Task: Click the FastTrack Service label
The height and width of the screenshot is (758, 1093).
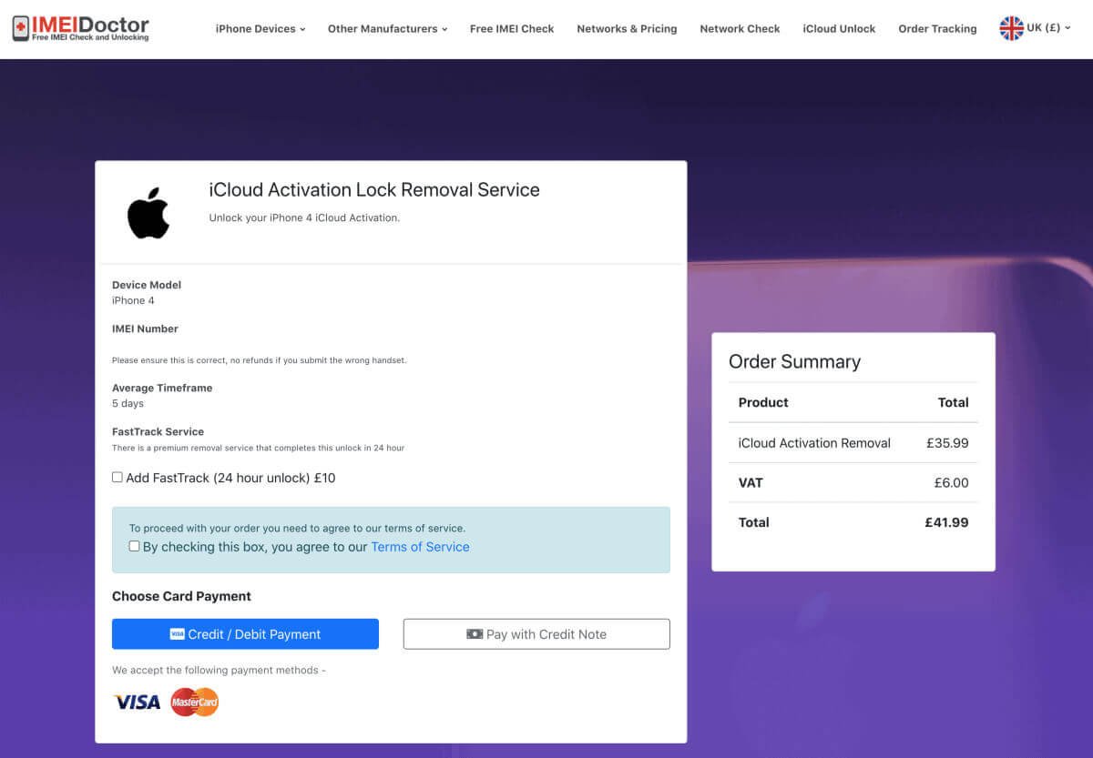Action: pos(158,431)
